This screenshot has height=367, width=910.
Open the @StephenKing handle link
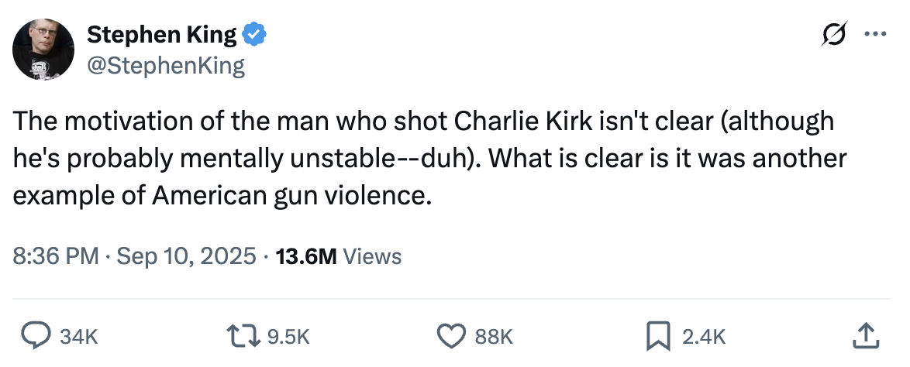166,66
